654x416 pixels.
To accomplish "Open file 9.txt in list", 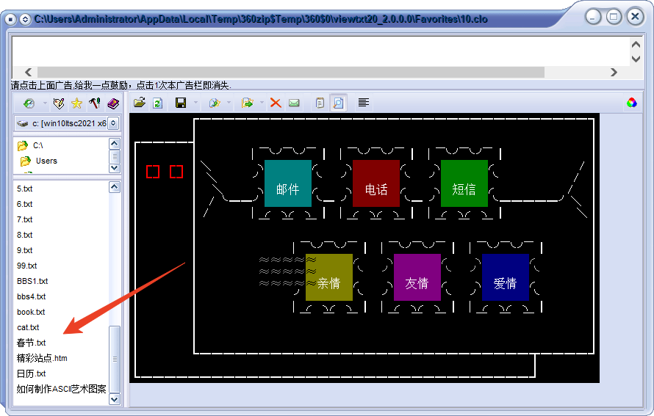I will tap(24, 250).
